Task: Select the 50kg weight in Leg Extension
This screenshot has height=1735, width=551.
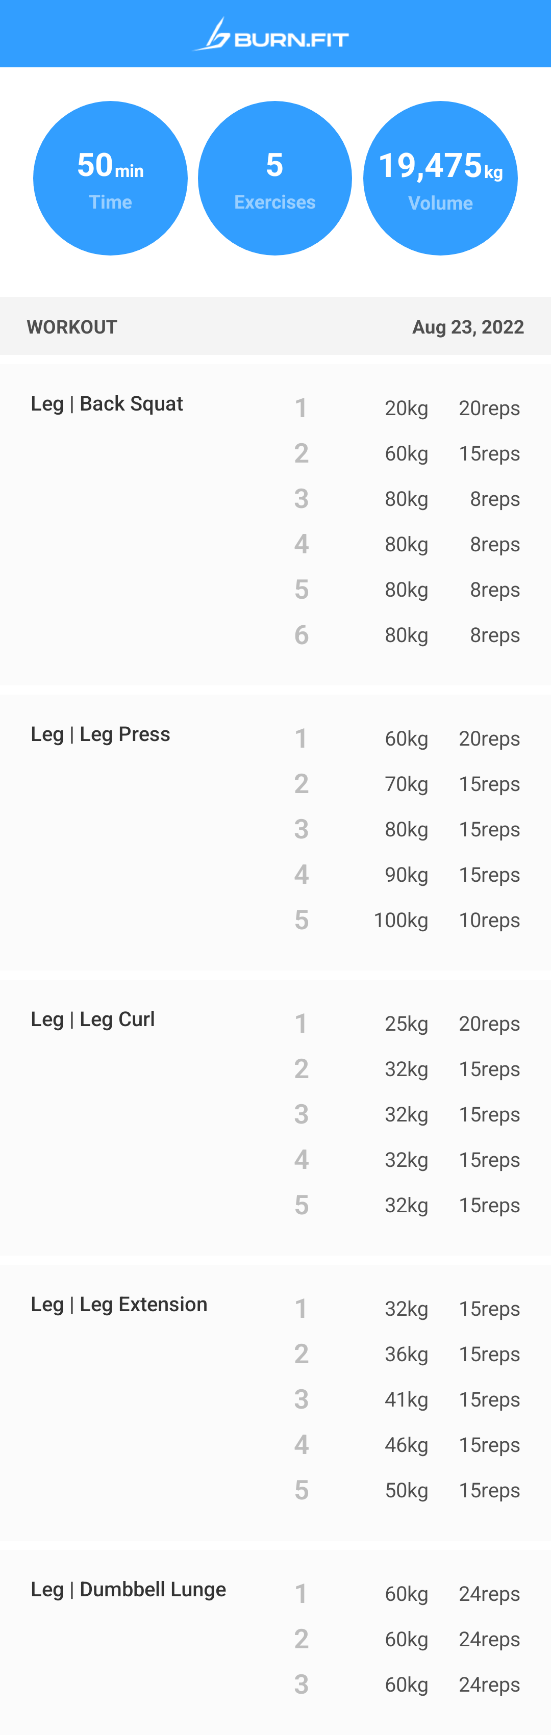Action: tap(406, 1491)
